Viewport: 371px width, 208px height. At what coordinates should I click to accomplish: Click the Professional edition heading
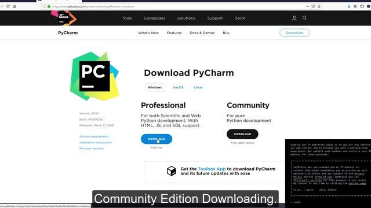[x=163, y=105]
